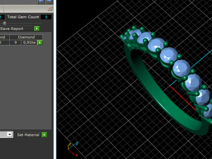
Task: Collapse the panel using the round up-arrow handle
Action: point(4,23)
